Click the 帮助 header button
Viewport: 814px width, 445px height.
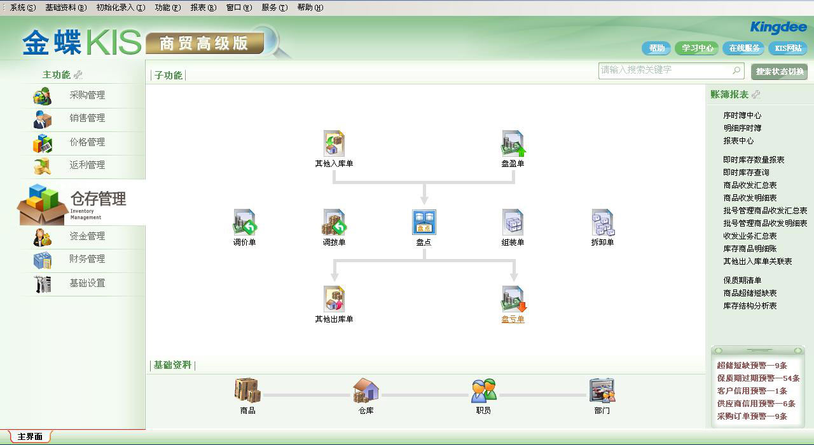[657, 48]
